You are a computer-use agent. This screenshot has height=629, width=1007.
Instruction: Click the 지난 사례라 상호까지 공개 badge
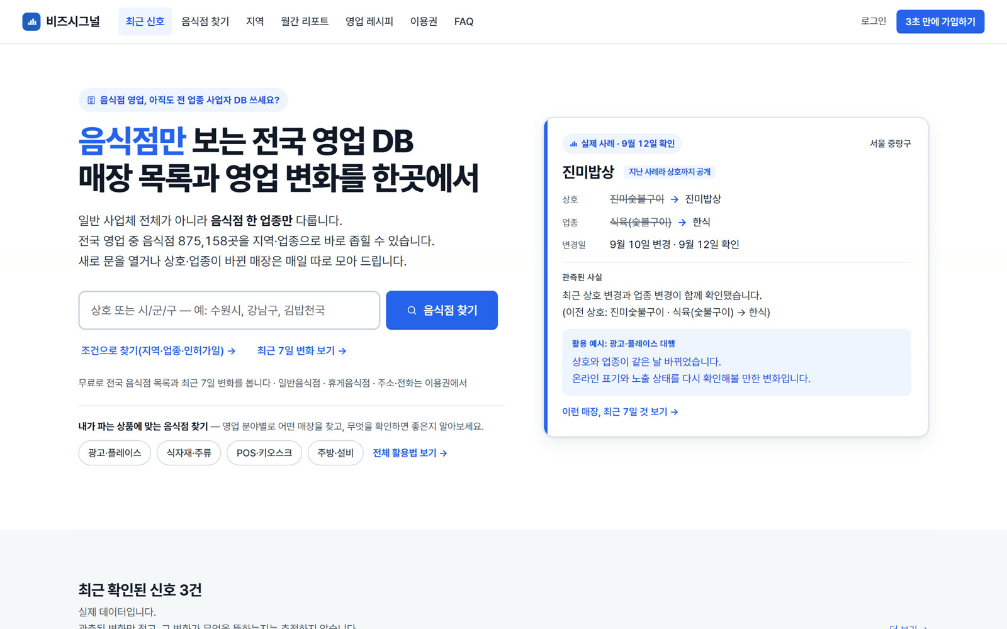pyautogui.click(x=670, y=172)
